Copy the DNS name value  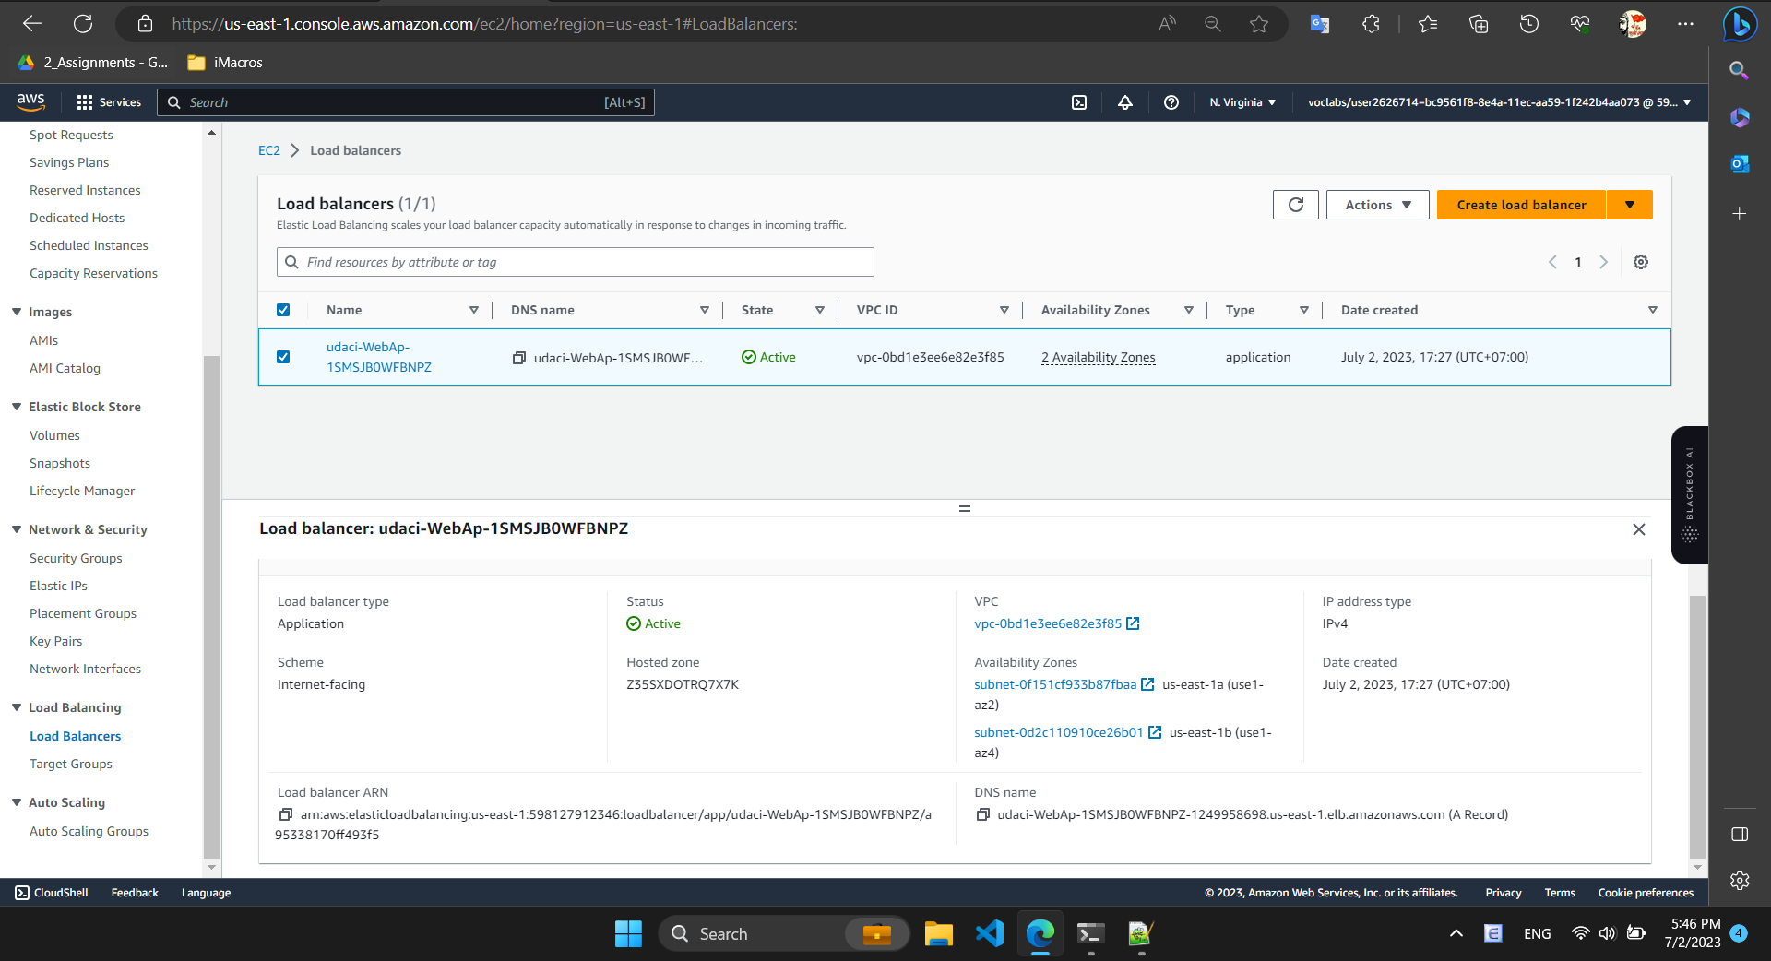tap(981, 814)
